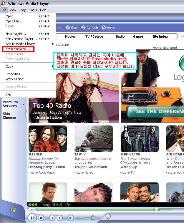The width and height of the screenshot is (184, 223).
Task: Click the rewind arrow on seek bar
Action: click(x=32, y=209)
